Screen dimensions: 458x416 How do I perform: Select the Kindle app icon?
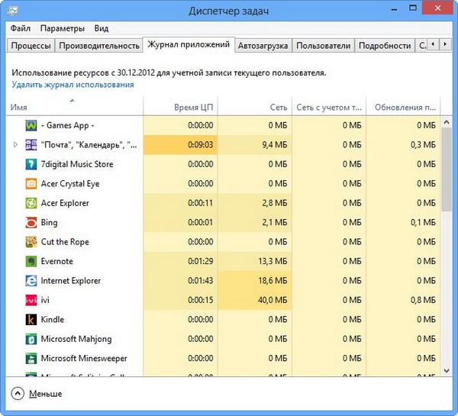[31, 320]
